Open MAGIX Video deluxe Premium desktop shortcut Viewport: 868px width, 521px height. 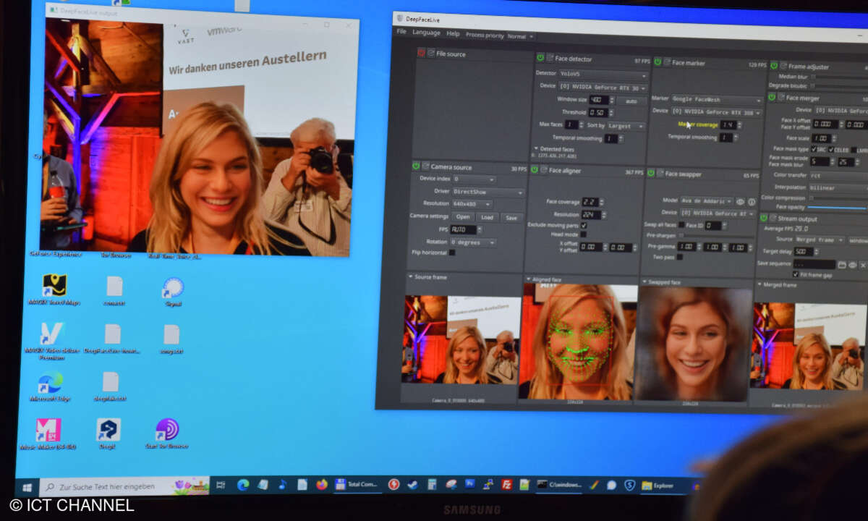point(51,342)
